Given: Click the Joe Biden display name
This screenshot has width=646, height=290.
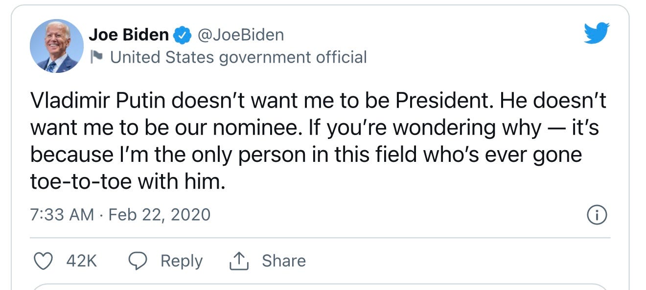Looking at the screenshot, I should 129,35.
